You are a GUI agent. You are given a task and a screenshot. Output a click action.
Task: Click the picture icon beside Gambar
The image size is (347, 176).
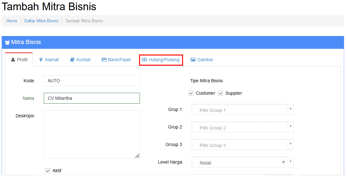click(193, 60)
